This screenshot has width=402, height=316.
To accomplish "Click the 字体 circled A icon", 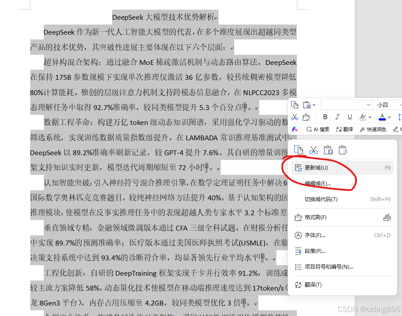I will pos(298,235).
